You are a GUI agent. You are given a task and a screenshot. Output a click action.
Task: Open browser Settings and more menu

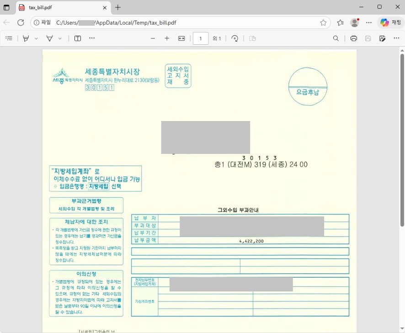pos(369,22)
